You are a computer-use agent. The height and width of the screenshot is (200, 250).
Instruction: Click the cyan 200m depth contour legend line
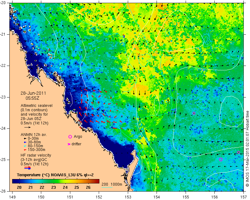(x=107, y=187)
